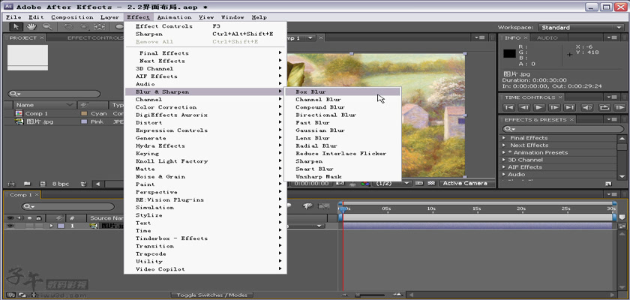Click the new composition icon beside 8 bpc
Image resolution: width=630 pixels, height=300 pixels.
pos(42,184)
